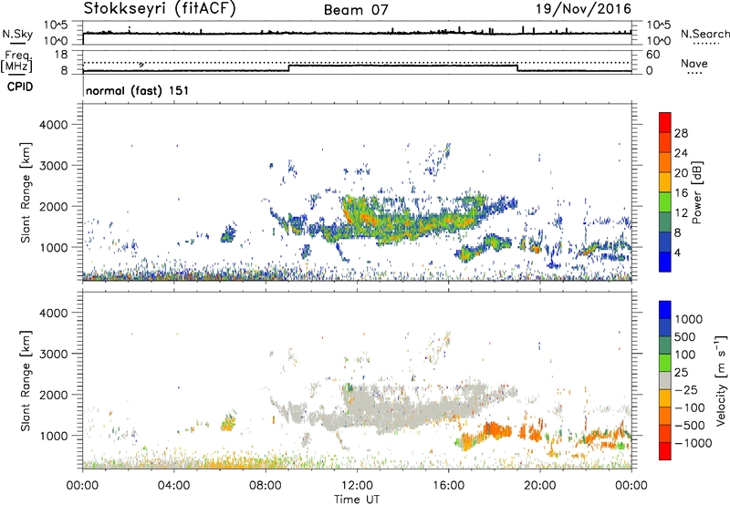Click the '20:00' time axis tick label
730x505 pixels.
540,486
